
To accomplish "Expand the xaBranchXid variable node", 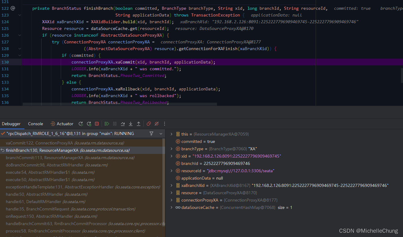I will 171,185.
